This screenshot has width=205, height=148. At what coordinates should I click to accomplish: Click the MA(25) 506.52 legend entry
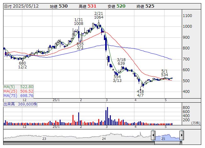18,91
